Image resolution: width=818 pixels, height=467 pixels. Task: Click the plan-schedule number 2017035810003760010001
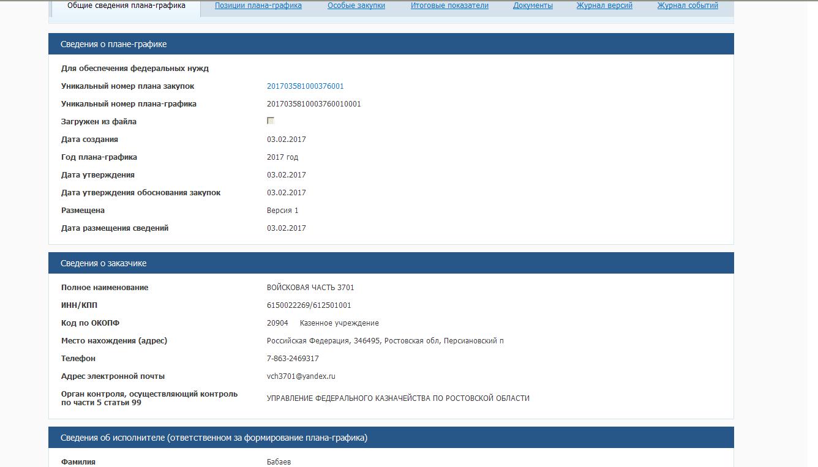coord(313,104)
